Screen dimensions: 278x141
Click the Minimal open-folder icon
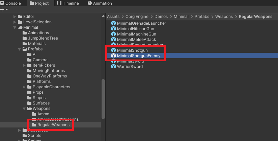click(x=20, y=27)
